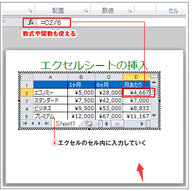This screenshot has width=194, height=191.
Task: Select row 4 header
Action: click(x=27, y=108)
